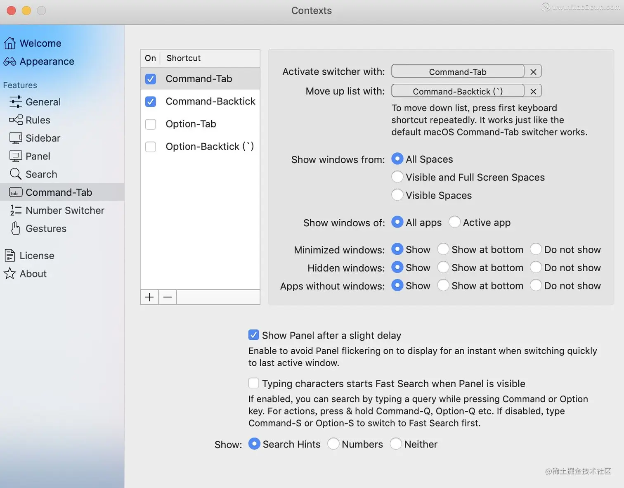The width and height of the screenshot is (624, 488).
Task: Add a new shortcut with plus button
Action: (x=149, y=297)
